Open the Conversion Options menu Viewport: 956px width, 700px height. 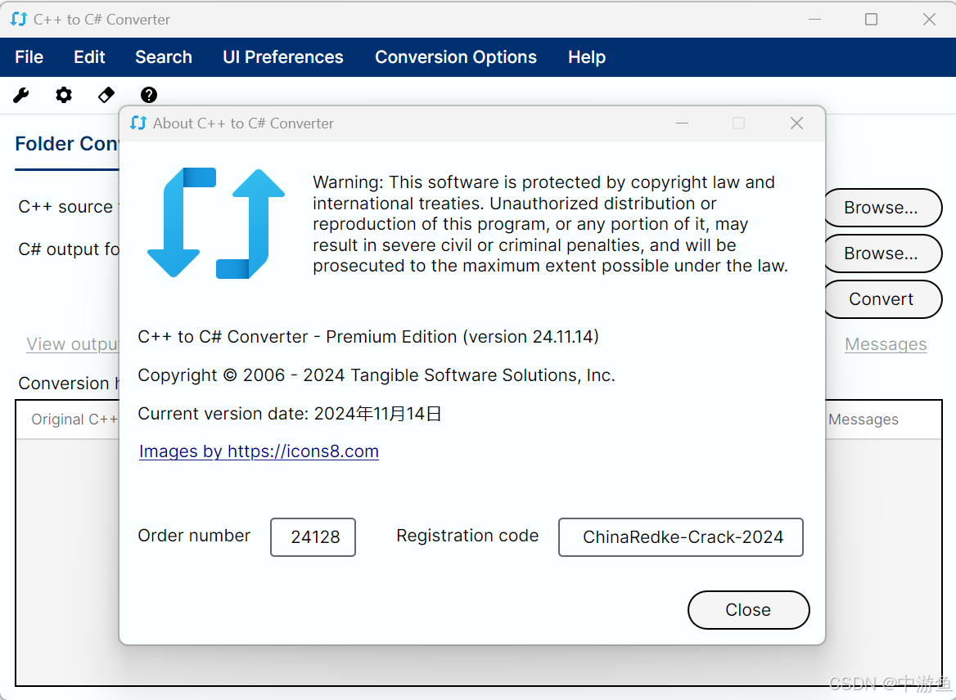pyautogui.click(x=455, y=57)
